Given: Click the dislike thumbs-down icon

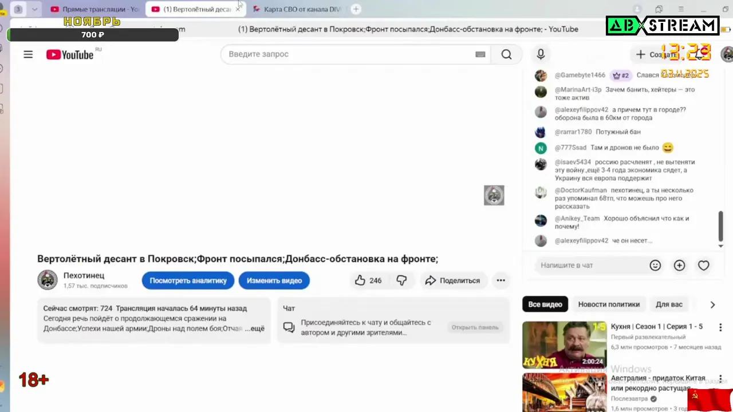Looking at the screenshot, I should (x=401, y=280).
